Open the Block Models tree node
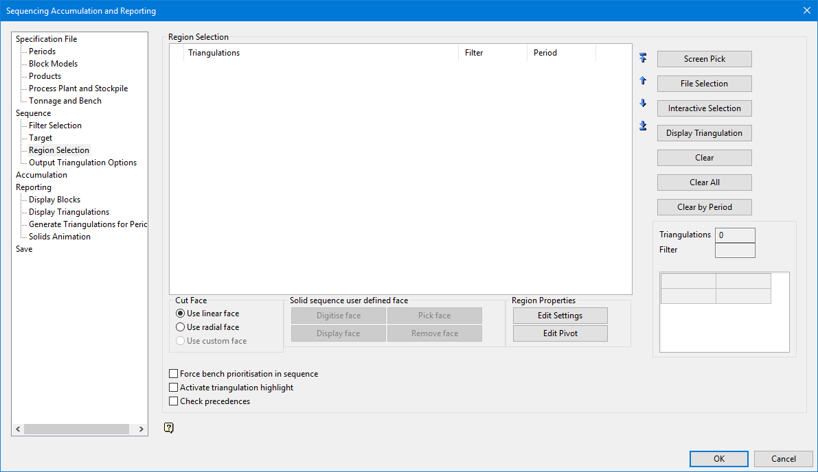 53,64
